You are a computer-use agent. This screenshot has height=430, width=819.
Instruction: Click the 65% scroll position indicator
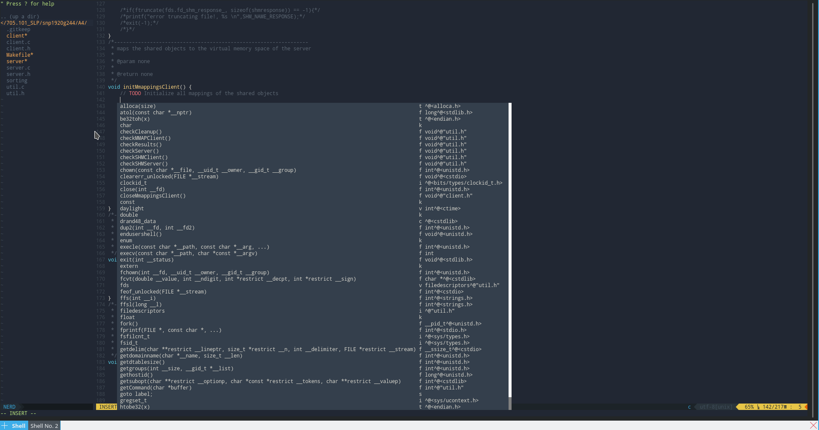coord(749,407)
